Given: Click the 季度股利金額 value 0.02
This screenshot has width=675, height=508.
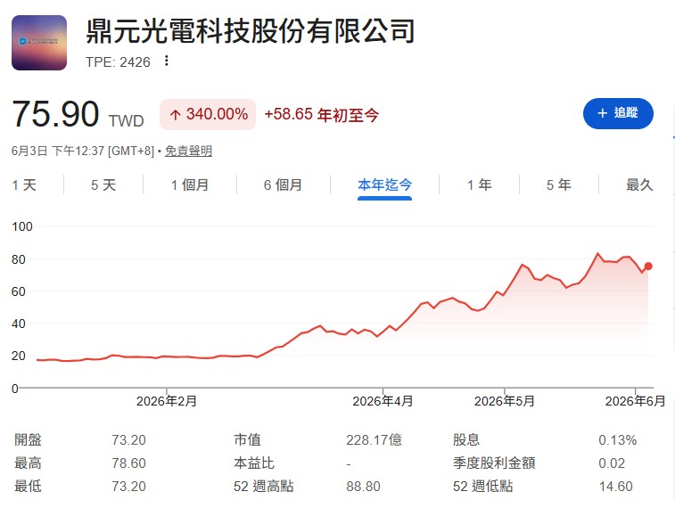Looking at the screenshot, I should point(612,463).
